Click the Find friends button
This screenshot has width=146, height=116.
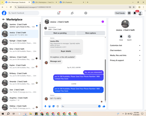pyautogui.click(x=120, y=13)
